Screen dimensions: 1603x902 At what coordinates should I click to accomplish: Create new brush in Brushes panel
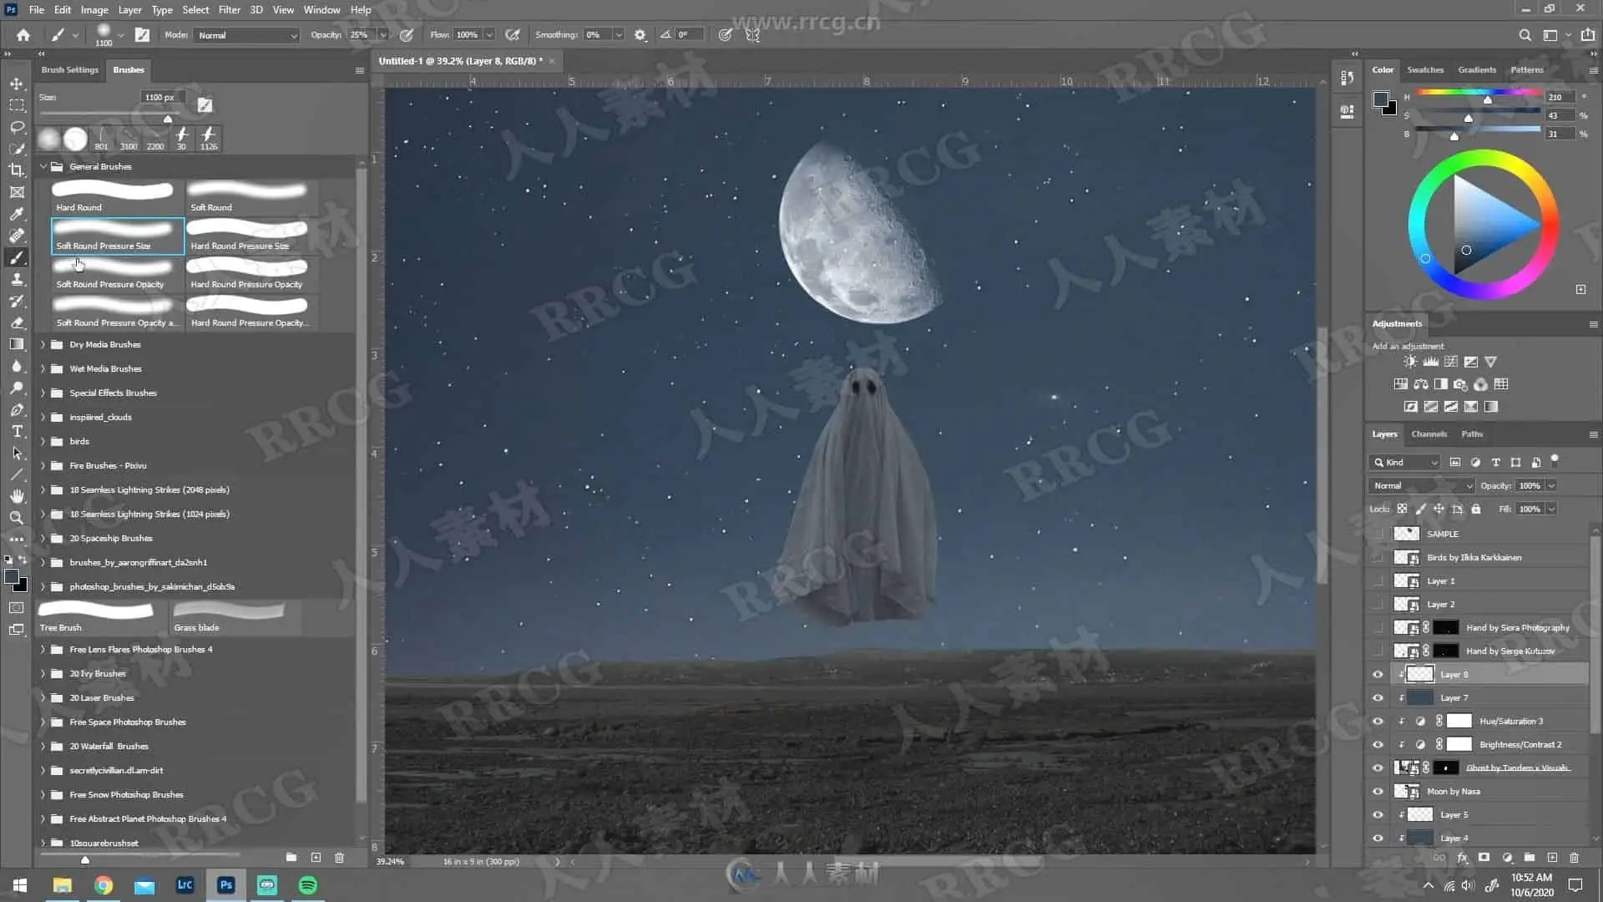(x=316, y=858)
